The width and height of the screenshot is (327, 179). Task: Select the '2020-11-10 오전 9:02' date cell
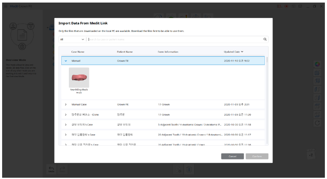237,61
